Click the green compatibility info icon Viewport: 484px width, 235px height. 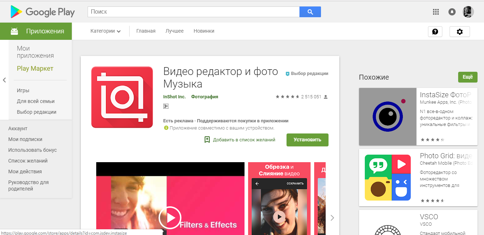click(x=166, y=128)
